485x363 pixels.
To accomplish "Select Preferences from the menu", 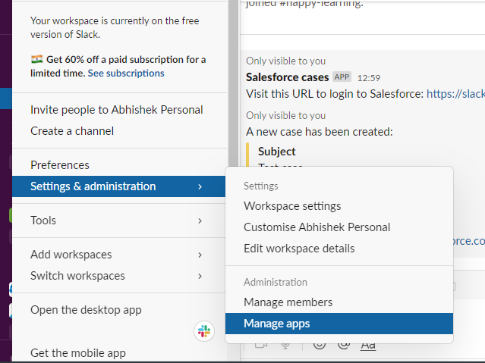I will (120, 165).
